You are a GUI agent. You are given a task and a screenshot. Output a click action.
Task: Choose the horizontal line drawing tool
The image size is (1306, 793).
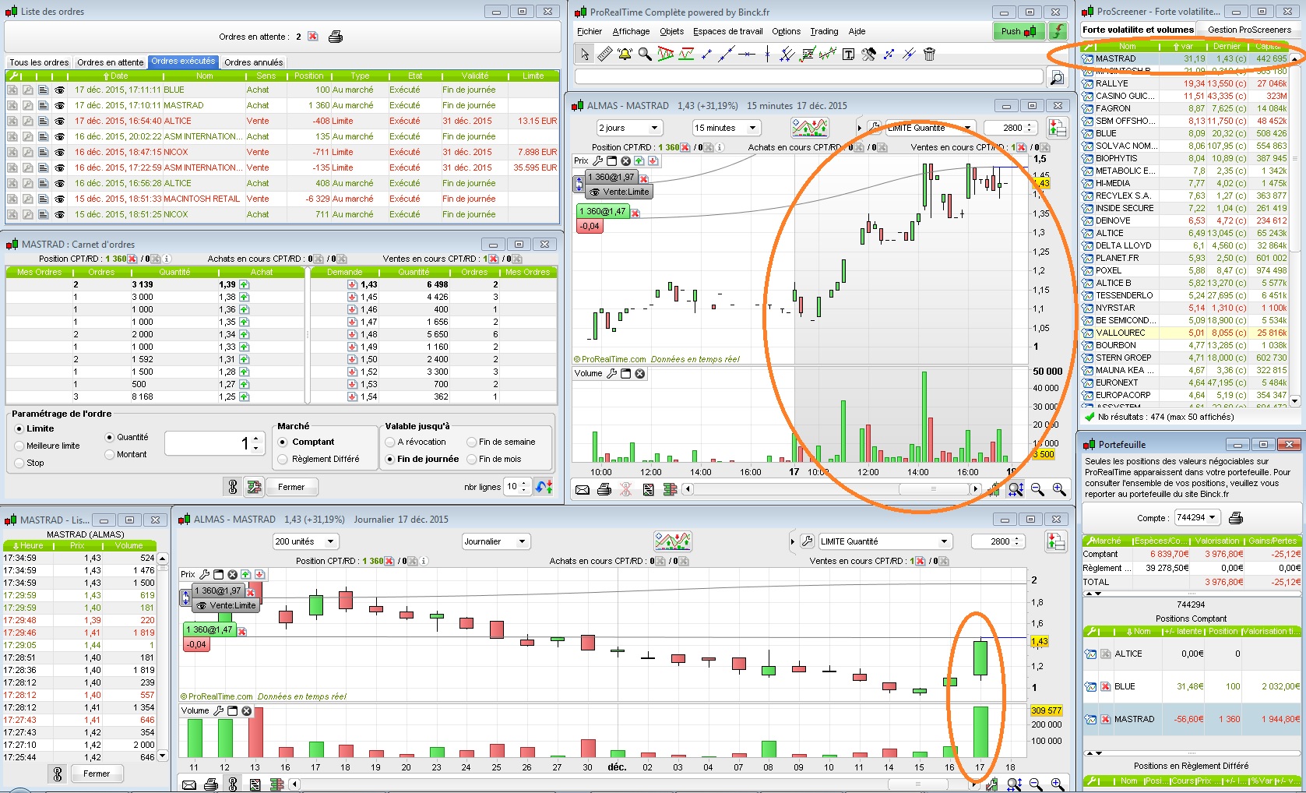tap(747, 54)
